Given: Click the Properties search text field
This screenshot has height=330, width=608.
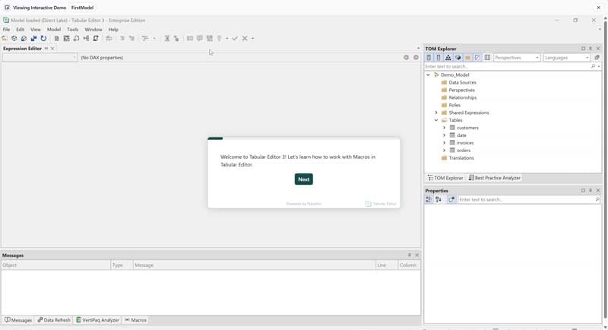Looking at the screenshot, I should pyautogui.click(x=524, y=199).
